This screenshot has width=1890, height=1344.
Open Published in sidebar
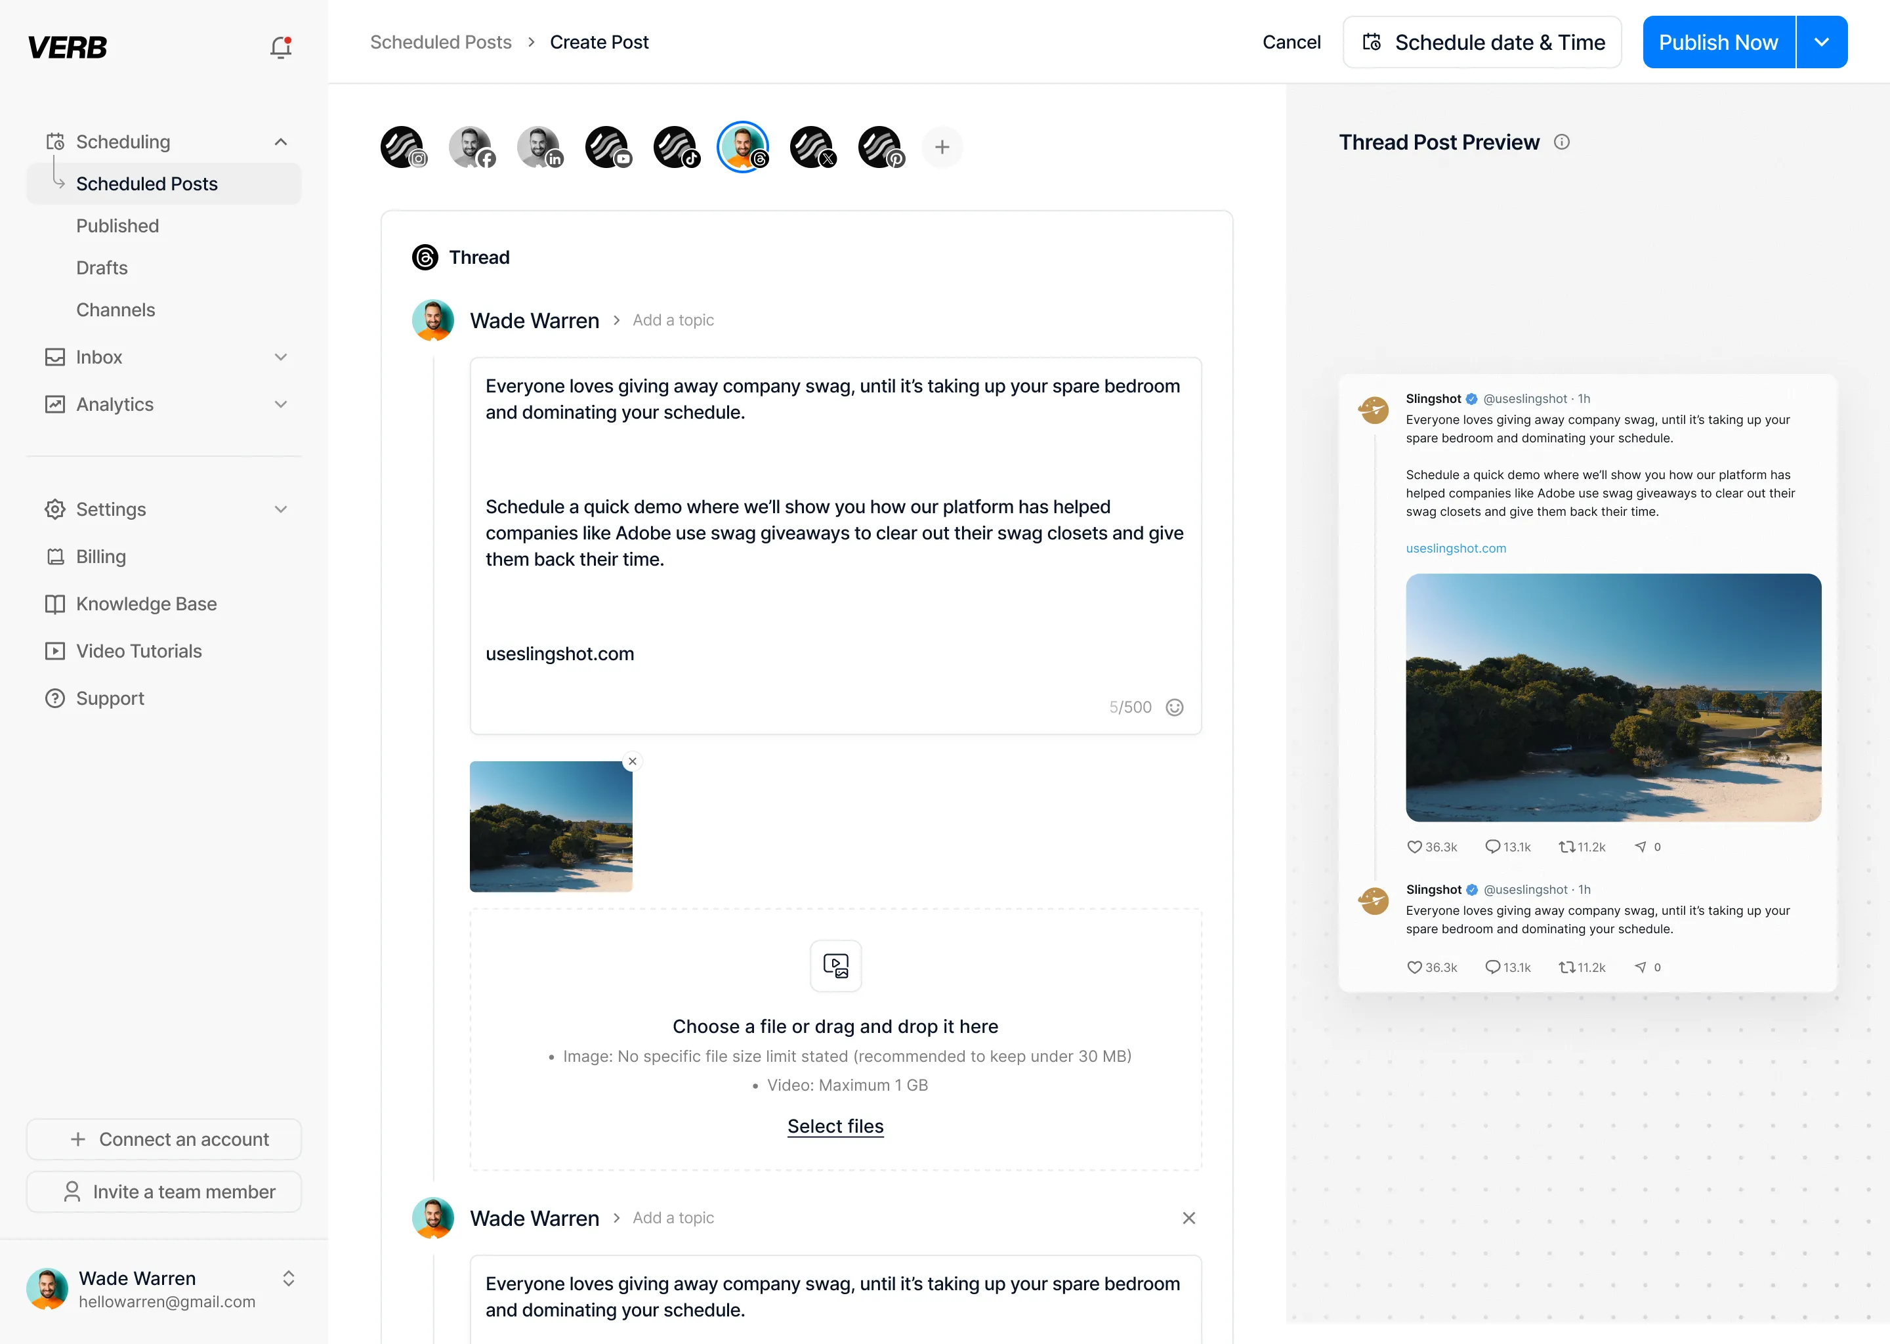(117, 226)
